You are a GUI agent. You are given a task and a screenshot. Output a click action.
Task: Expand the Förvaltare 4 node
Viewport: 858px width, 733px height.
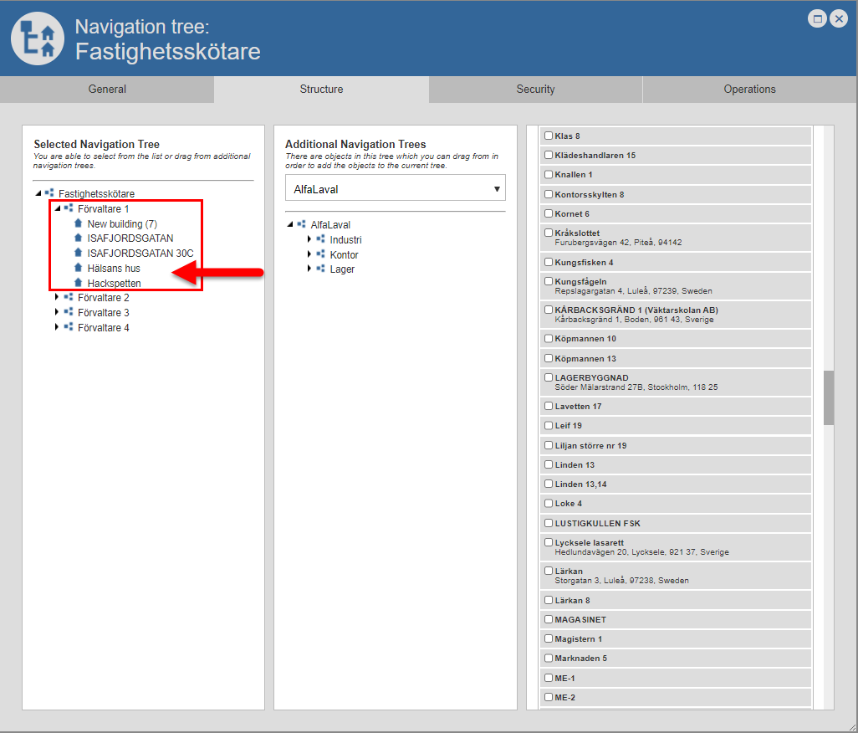pyautogui.click(x=56, y=327)
